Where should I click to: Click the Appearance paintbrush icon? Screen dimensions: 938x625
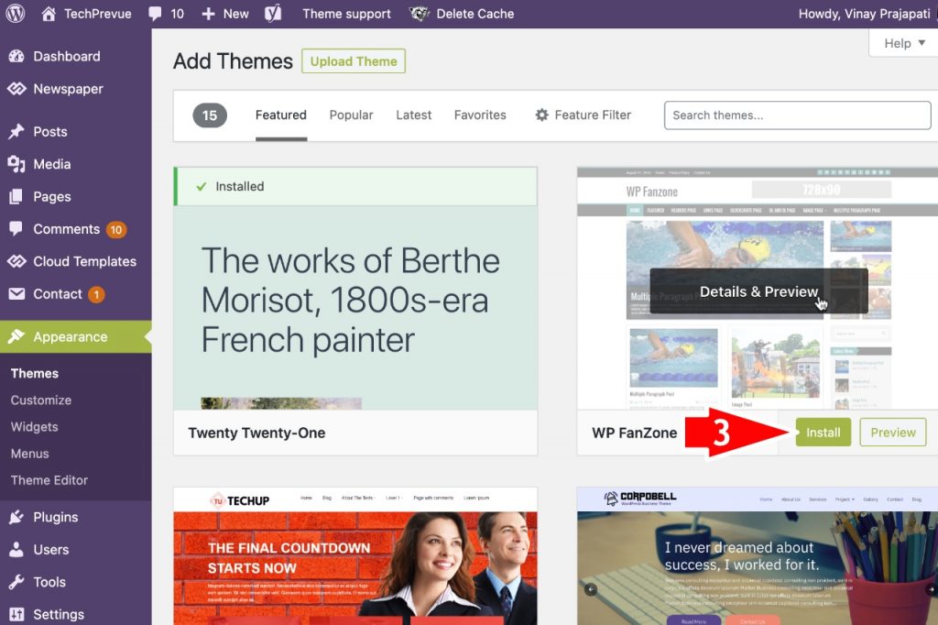[x=16, y=336]
